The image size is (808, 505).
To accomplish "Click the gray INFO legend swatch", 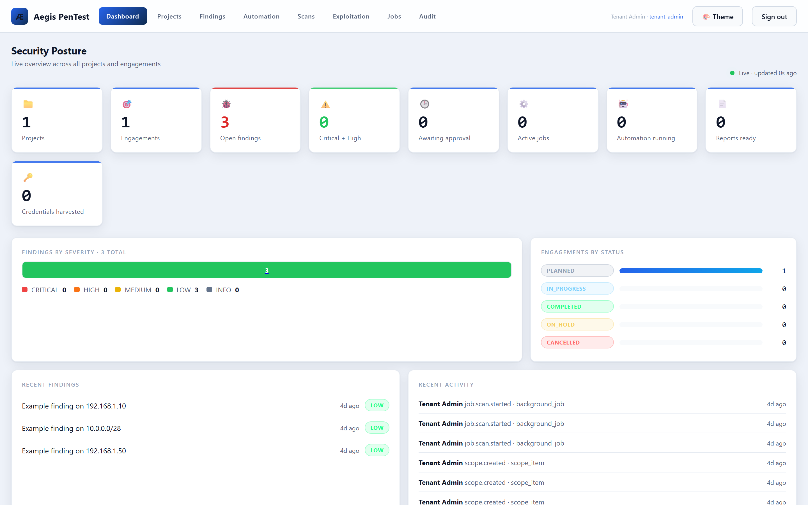I will pyautogui.click(x=209, y=290).
